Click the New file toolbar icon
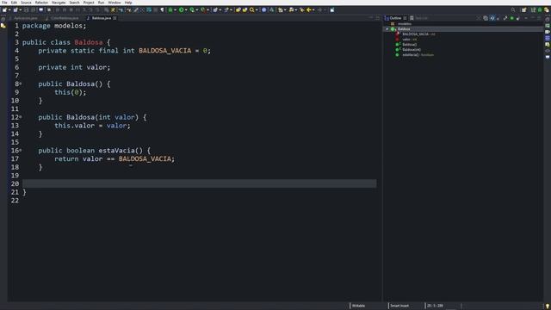 pyautogui.click(x=4, y=9)
